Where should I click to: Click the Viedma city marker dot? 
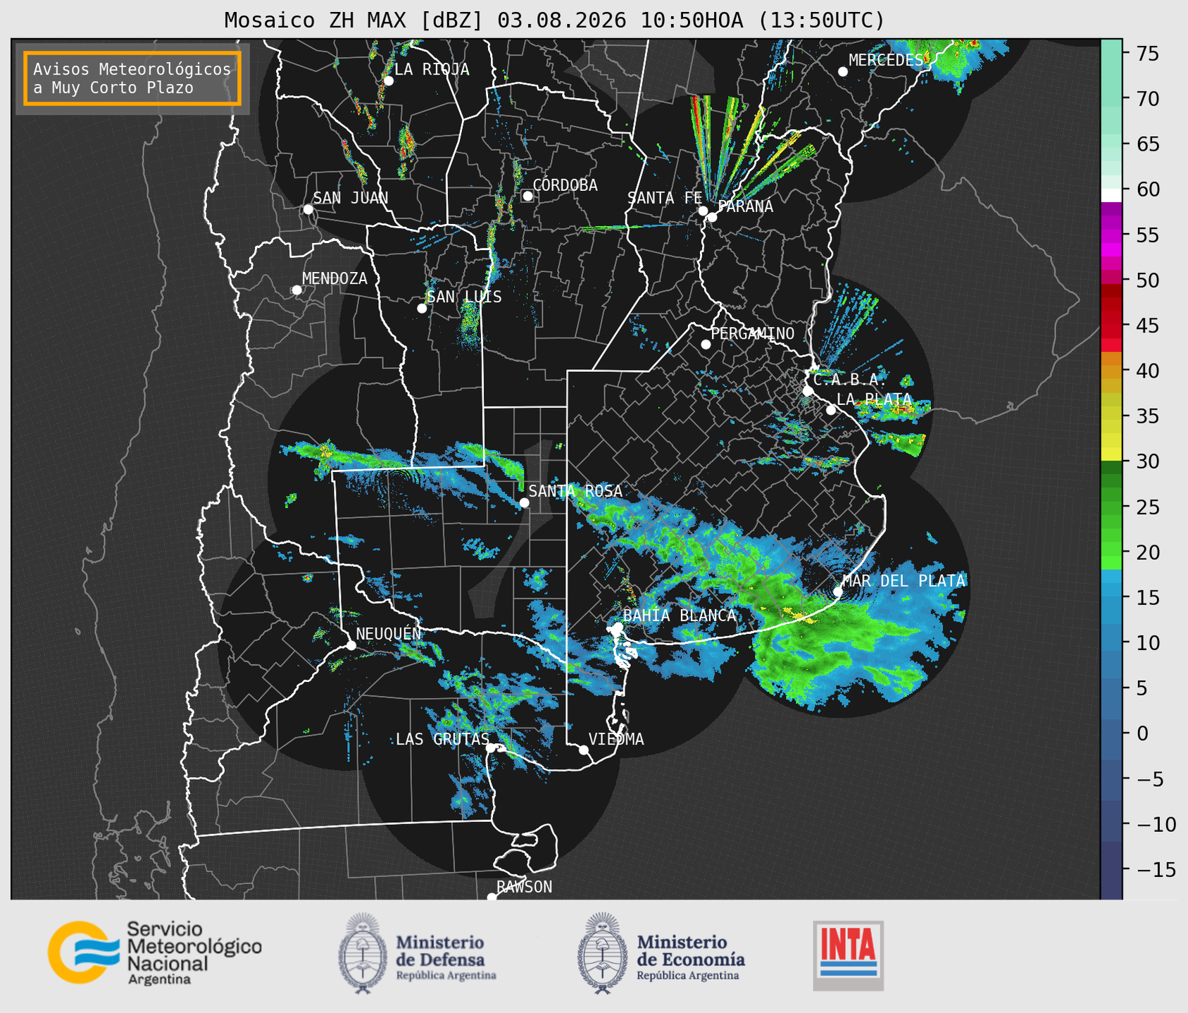coord(583,750)
